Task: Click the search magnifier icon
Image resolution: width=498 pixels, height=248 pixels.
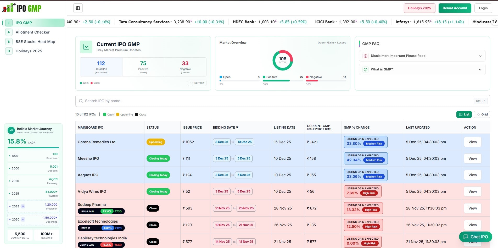Action: [81, 101]
